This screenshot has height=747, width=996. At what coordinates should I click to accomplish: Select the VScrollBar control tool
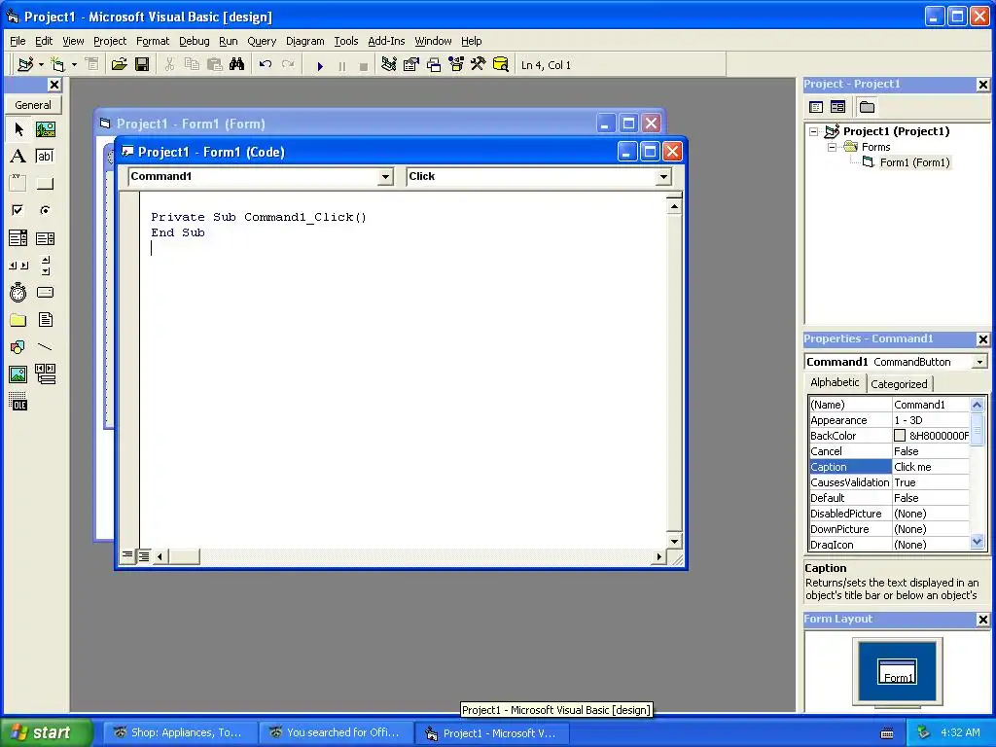coord(45,266)
